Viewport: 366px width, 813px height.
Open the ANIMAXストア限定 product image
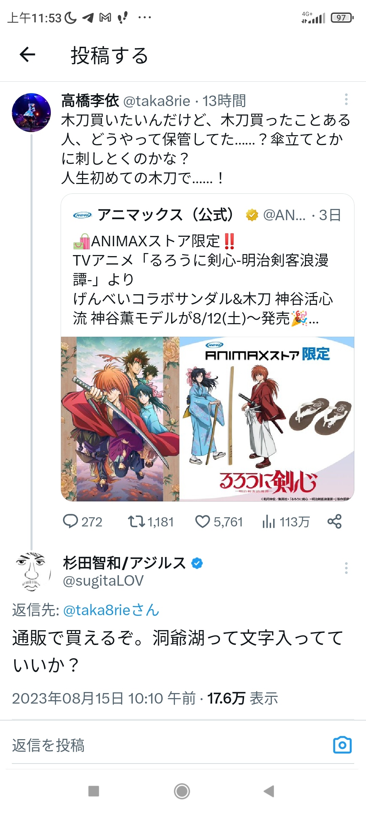tap(267, 419)
